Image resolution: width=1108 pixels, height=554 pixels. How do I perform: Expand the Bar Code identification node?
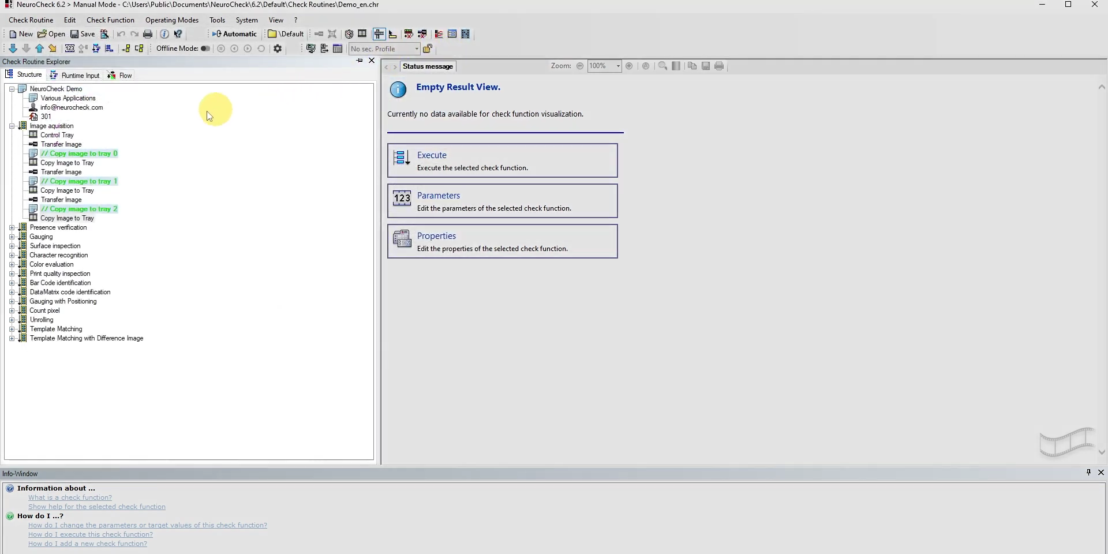click(x=12, y=283)
